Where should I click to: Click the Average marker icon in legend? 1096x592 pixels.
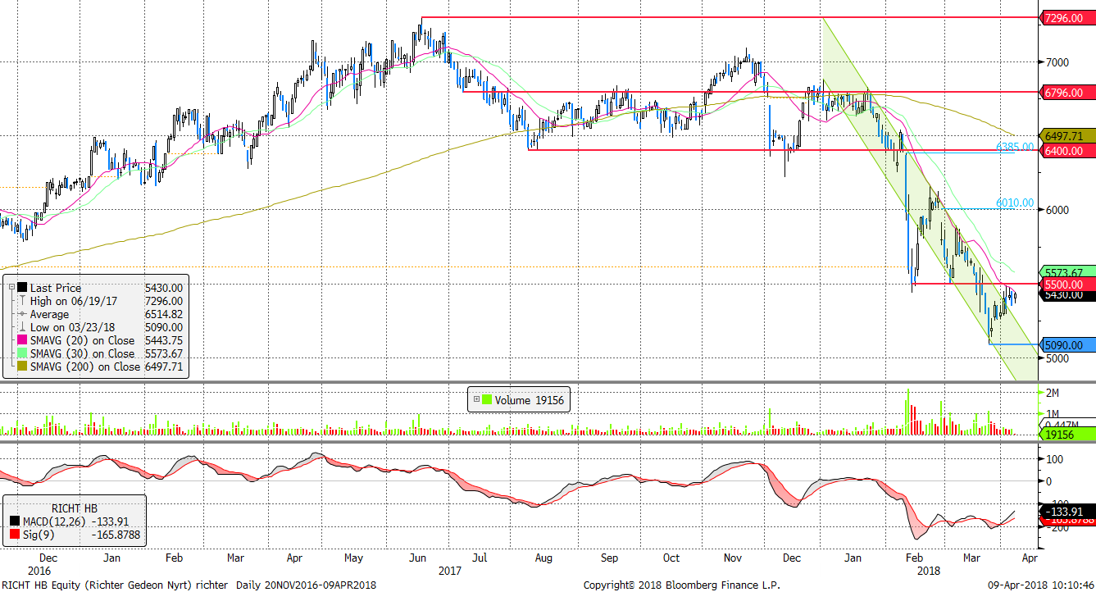click(22, 314)
